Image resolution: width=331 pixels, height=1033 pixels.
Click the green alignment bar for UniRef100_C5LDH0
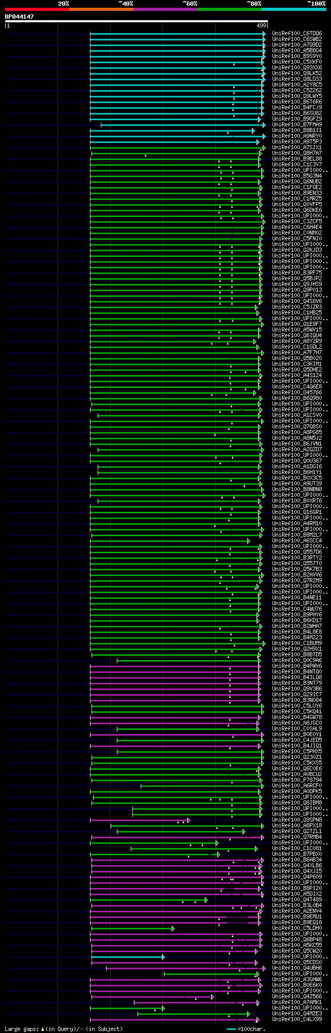[132, 928]
